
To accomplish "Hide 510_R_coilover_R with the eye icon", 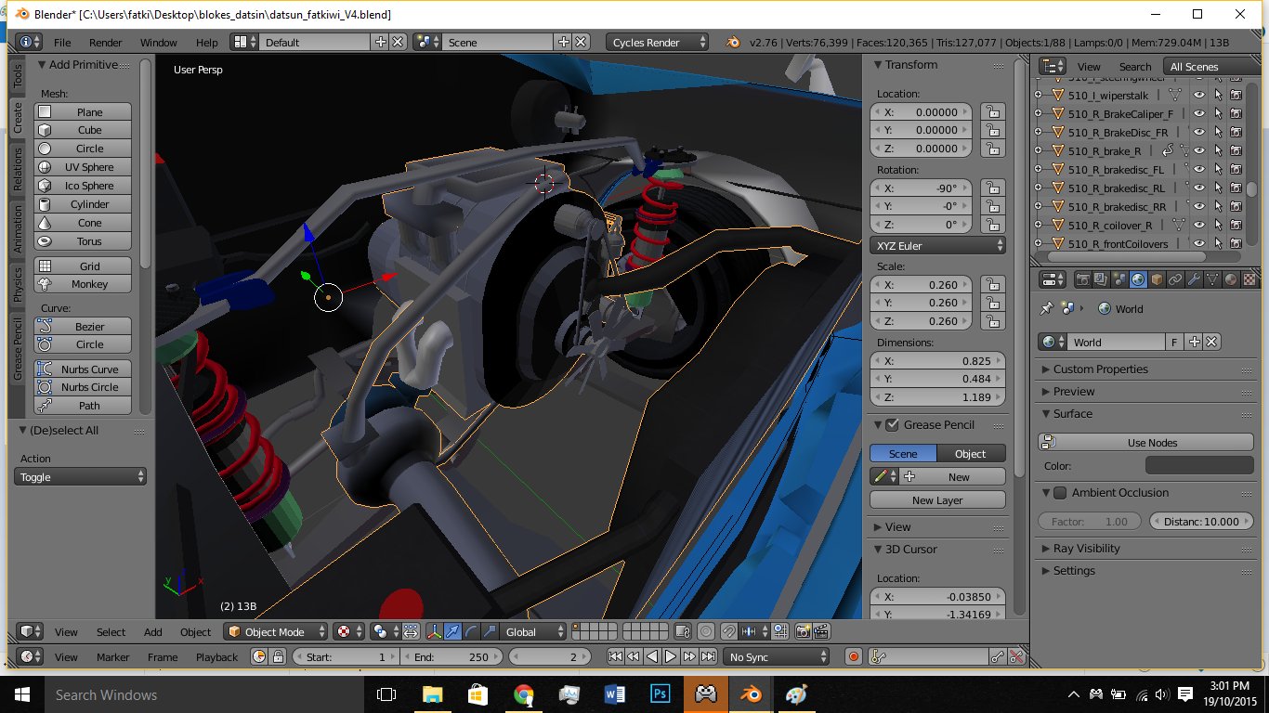I will [1199, 225].
